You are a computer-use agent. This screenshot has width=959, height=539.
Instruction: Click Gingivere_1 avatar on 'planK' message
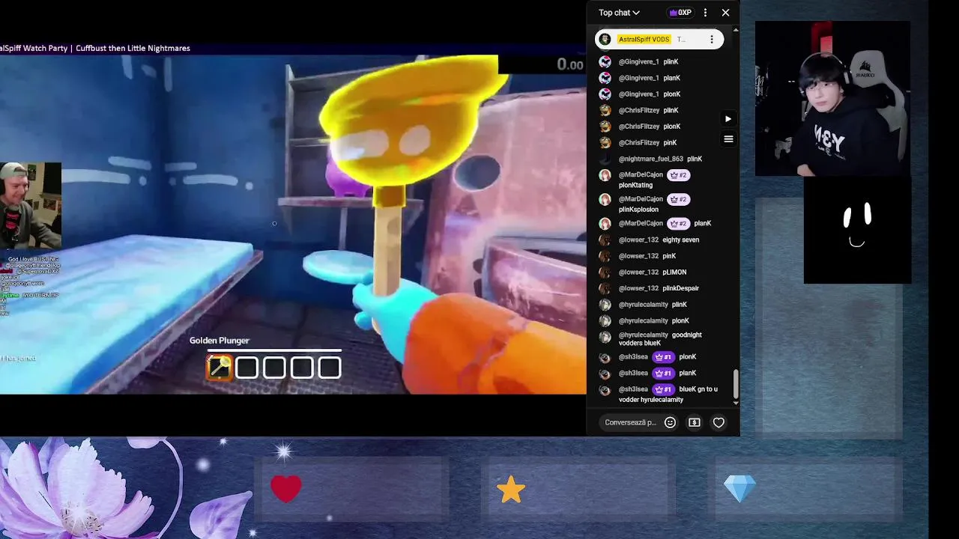point(605,78)
